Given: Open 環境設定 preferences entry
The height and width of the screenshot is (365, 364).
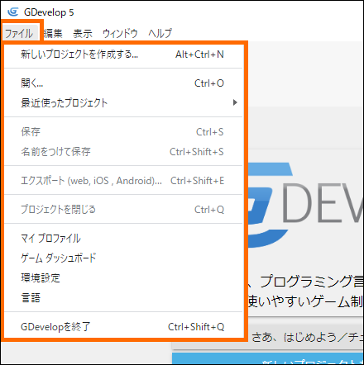Looking at the screenshot, I should [x=123, y=277].
